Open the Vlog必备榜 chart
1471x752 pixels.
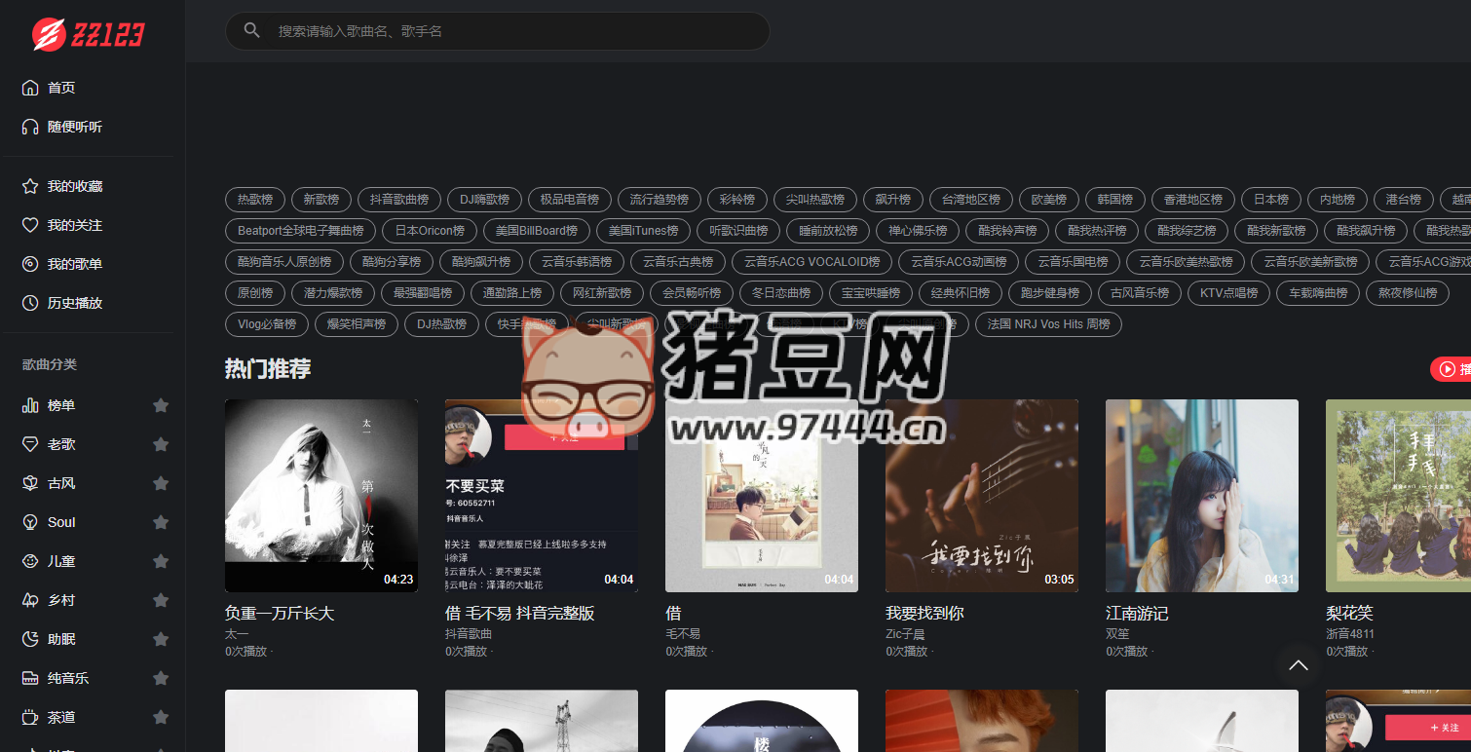click(x=267, y=324)
